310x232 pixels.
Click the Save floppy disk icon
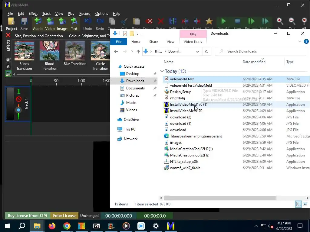click(24, 24)
